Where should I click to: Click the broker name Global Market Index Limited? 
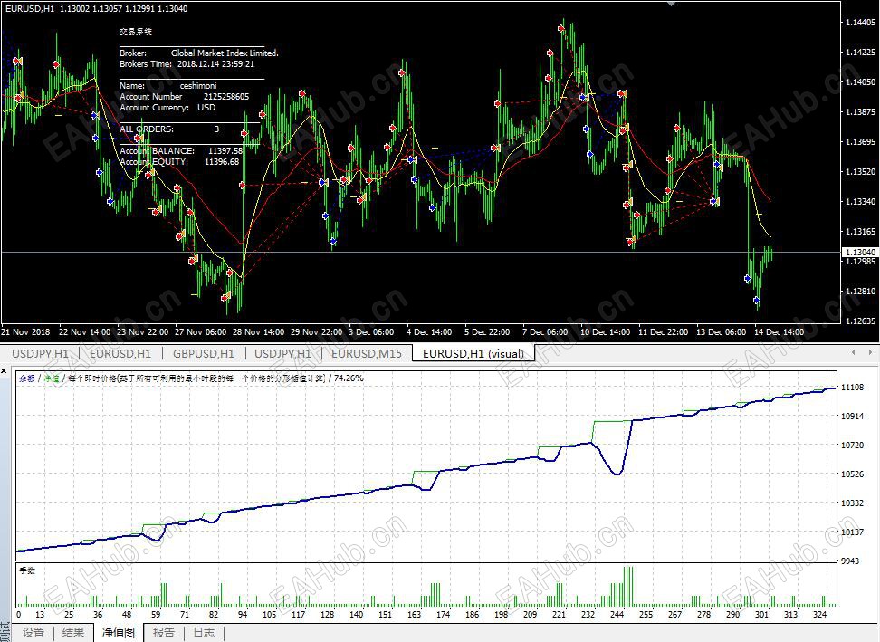pos(225,53)
